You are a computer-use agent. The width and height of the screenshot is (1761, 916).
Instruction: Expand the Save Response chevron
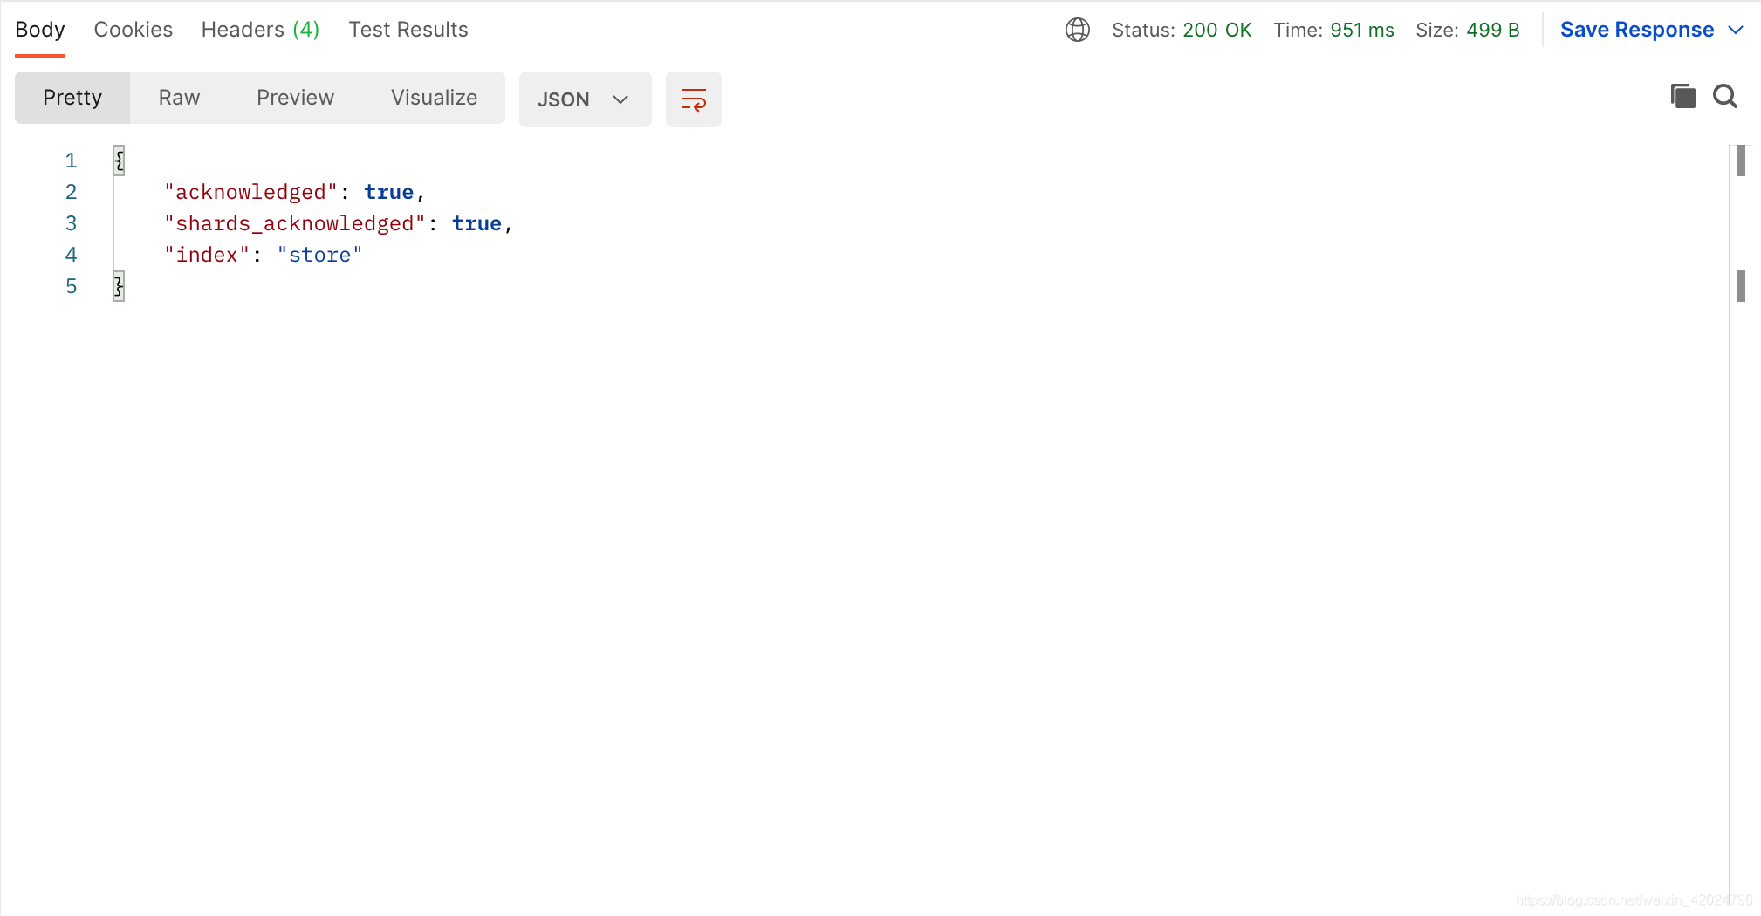point(1736,30)
